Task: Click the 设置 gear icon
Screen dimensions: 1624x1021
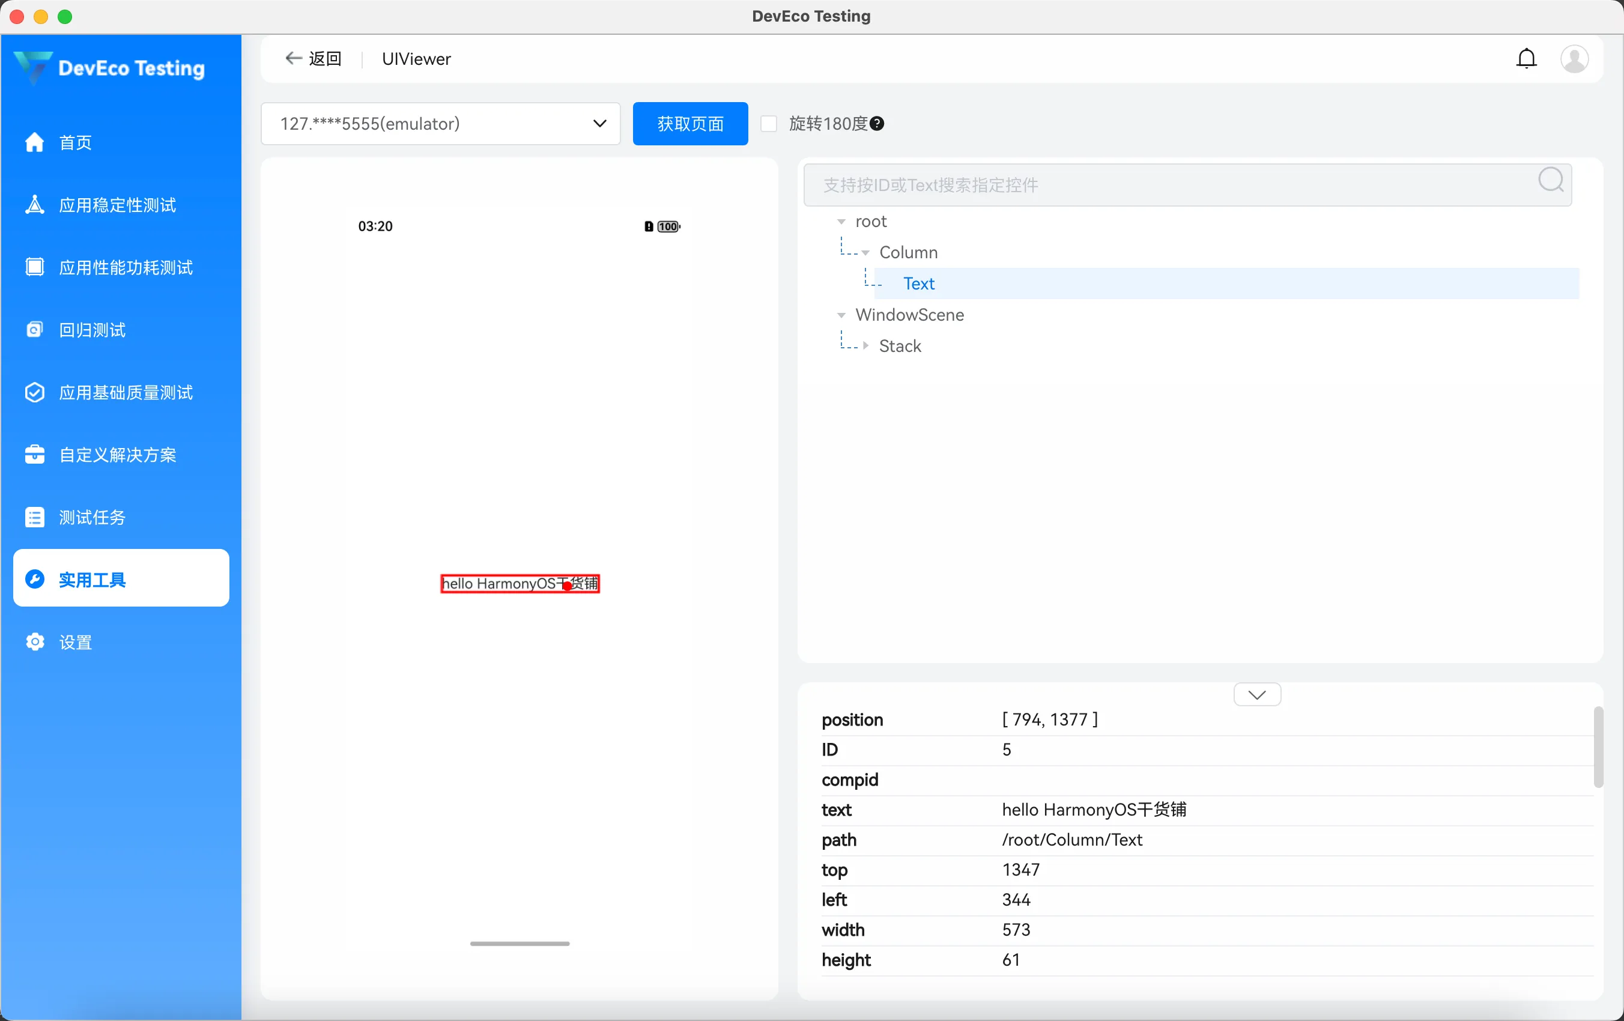Action: [x=34, y=642]
